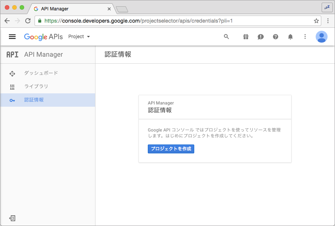
Task: Select 認証情報 in the sidebar
Action: click(x=48, y=100)
